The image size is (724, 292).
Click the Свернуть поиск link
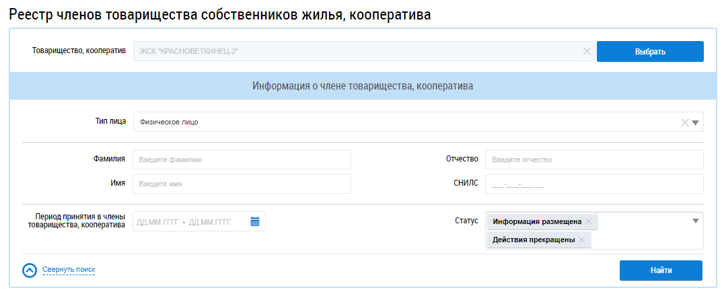pyautogui.click(x=69, y=270)
